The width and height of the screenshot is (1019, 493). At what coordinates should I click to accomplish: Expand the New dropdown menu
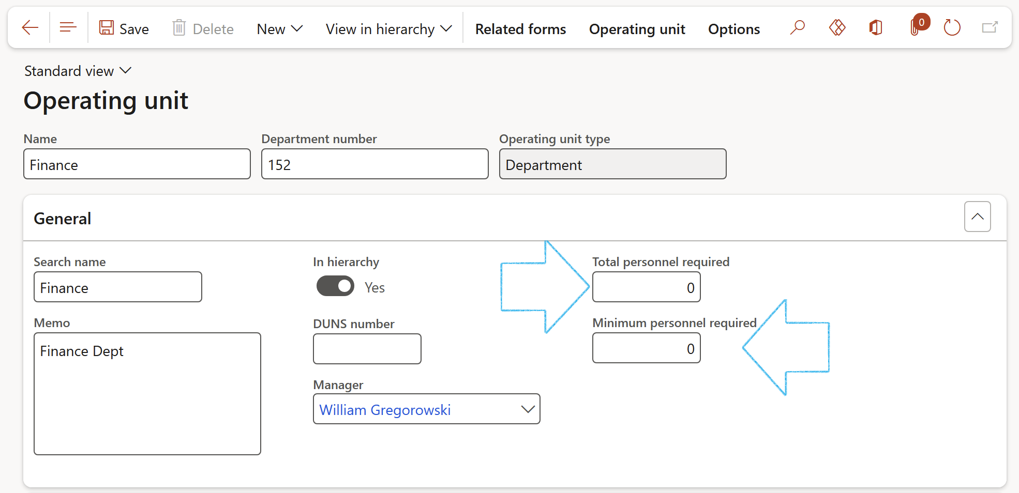(x=279, y=29)
